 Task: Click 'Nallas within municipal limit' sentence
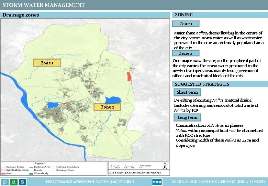coord(219,133)
